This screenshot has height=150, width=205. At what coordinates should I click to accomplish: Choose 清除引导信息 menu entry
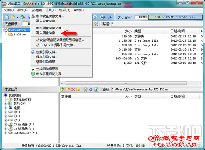61,62
